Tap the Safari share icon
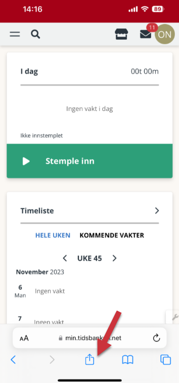 (x=89, y=360)
